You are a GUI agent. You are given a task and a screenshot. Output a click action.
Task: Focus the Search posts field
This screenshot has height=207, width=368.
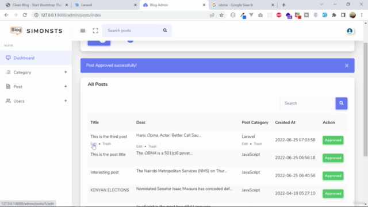133,30
